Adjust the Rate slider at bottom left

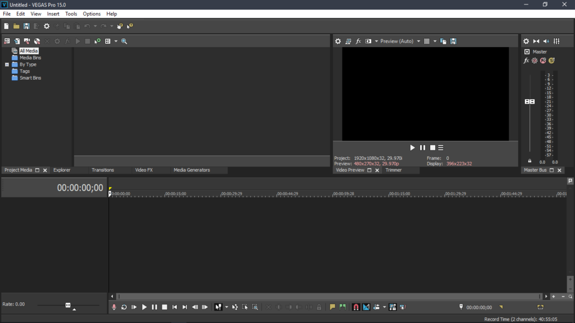[67, 304]
